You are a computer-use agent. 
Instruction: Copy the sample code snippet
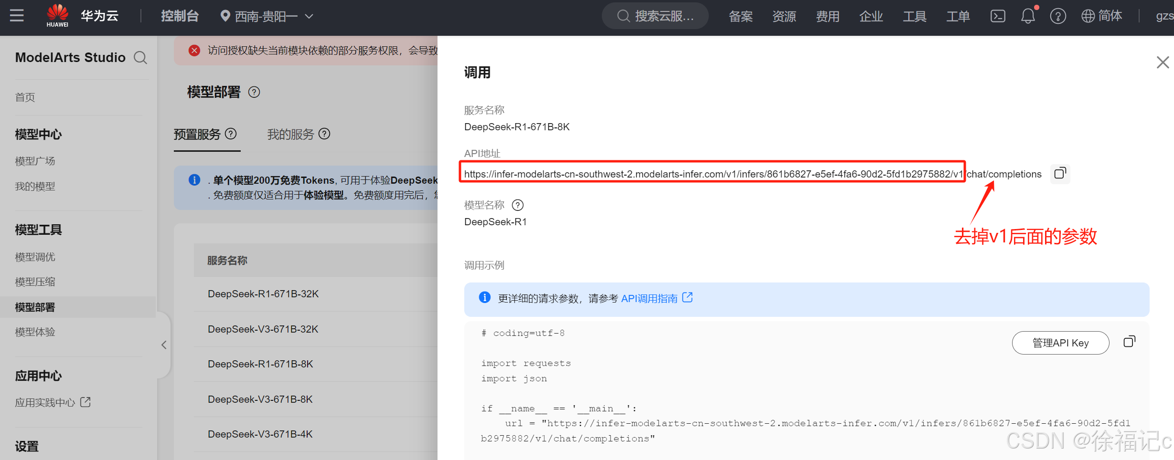pyautogui.click(x=1129, y=342)
